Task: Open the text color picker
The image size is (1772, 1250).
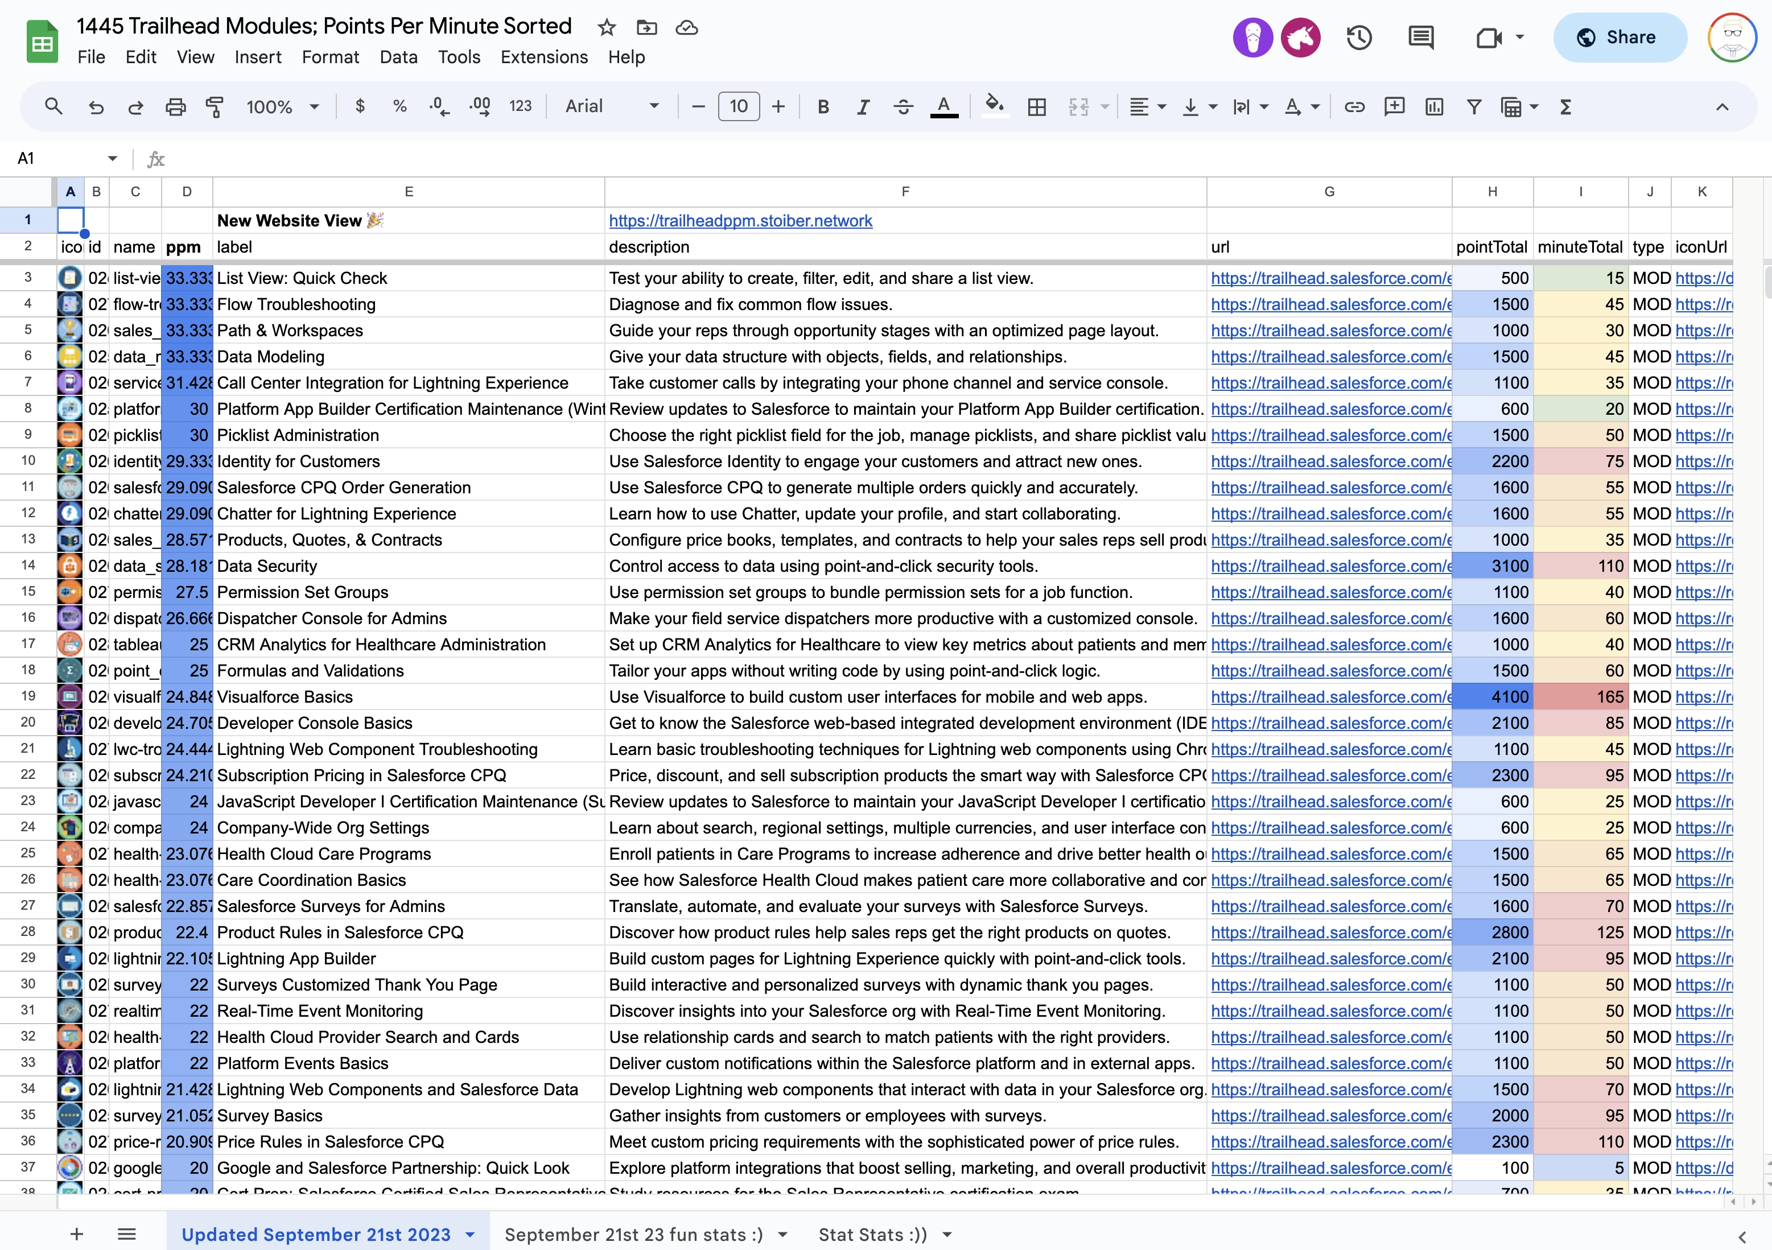Action: [x=944, y=106]
